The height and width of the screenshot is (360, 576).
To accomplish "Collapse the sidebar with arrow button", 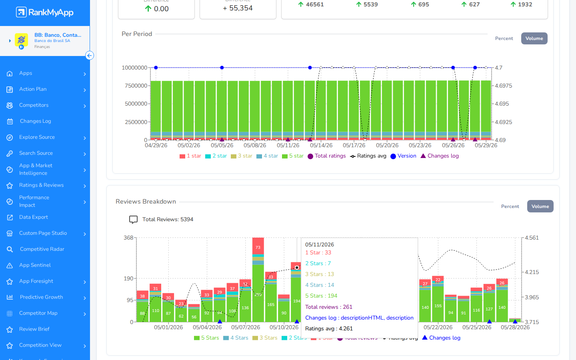I will [x=90, y=56].
